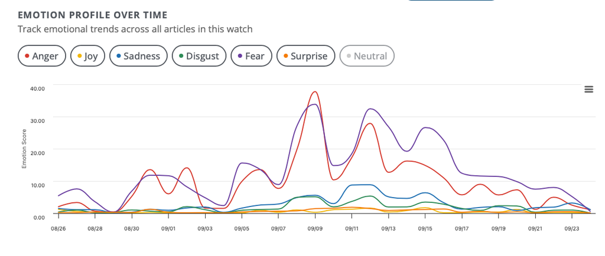Click the Emotion Score axis title
Image resolution: width=605 pixels, height=256 pixels.
pyautogui.click(x=24, y=149)
